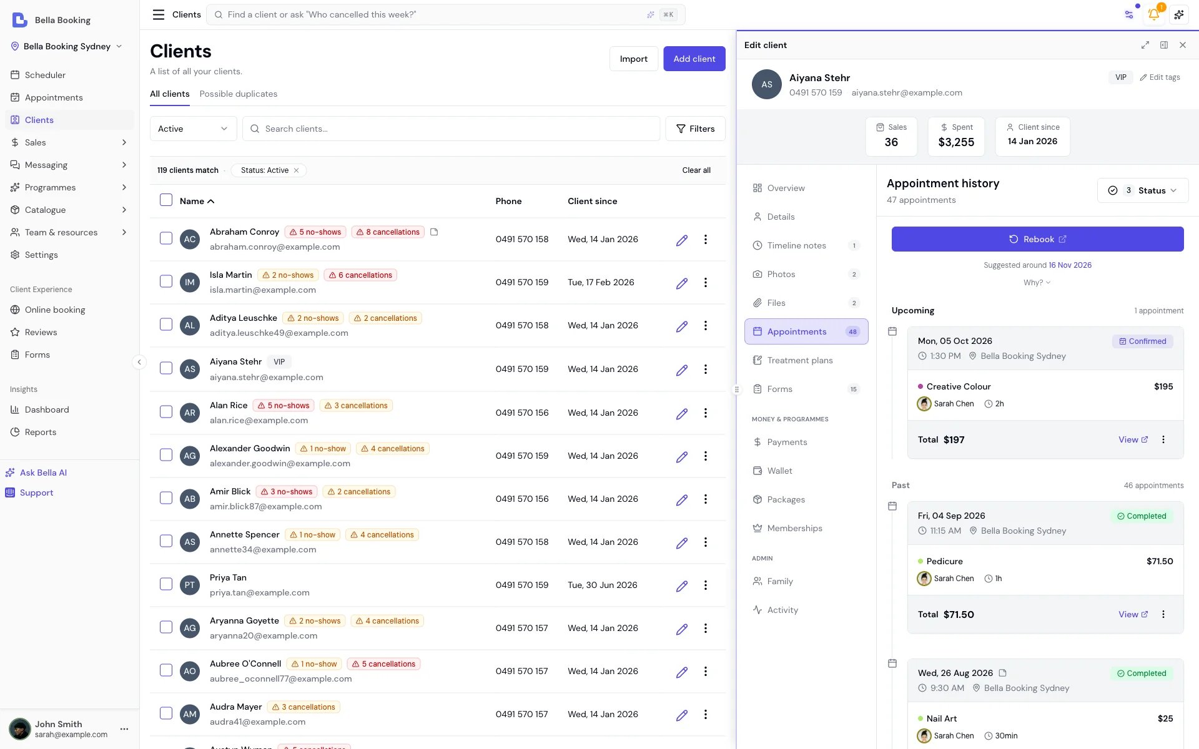Tick the select-all checkbox in table header
Screen dimensions: 1199x749
coord(166,200)
